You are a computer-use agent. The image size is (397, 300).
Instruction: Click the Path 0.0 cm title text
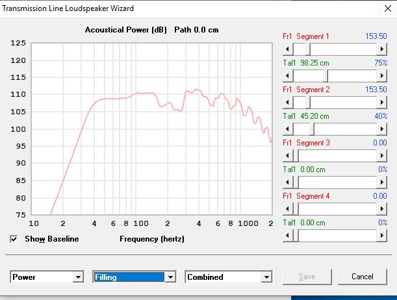pos(196,30)
